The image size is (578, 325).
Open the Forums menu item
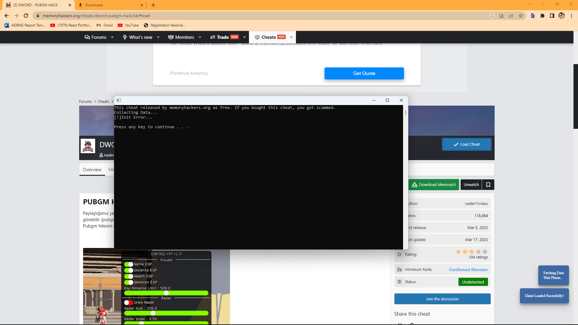(x=95, y=37)
